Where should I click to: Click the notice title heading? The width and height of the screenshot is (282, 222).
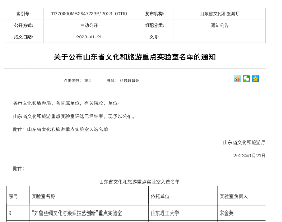tap(135, 57)
